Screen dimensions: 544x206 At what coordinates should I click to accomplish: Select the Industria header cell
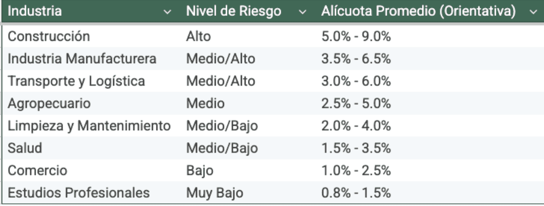[91, 11]
